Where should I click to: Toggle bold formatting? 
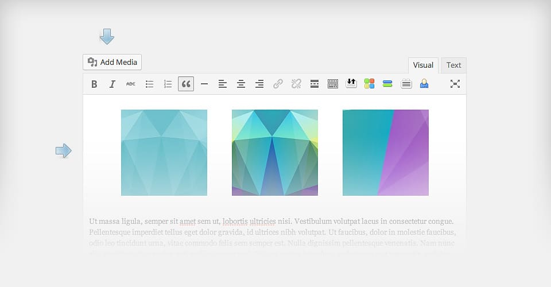pyautogui.click(x=94, y=84)
